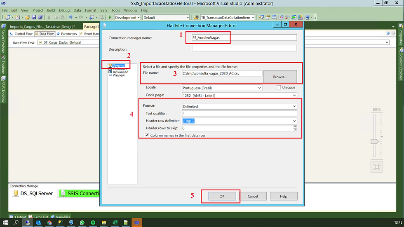Click DS_SQLServer connection manager

33,194
